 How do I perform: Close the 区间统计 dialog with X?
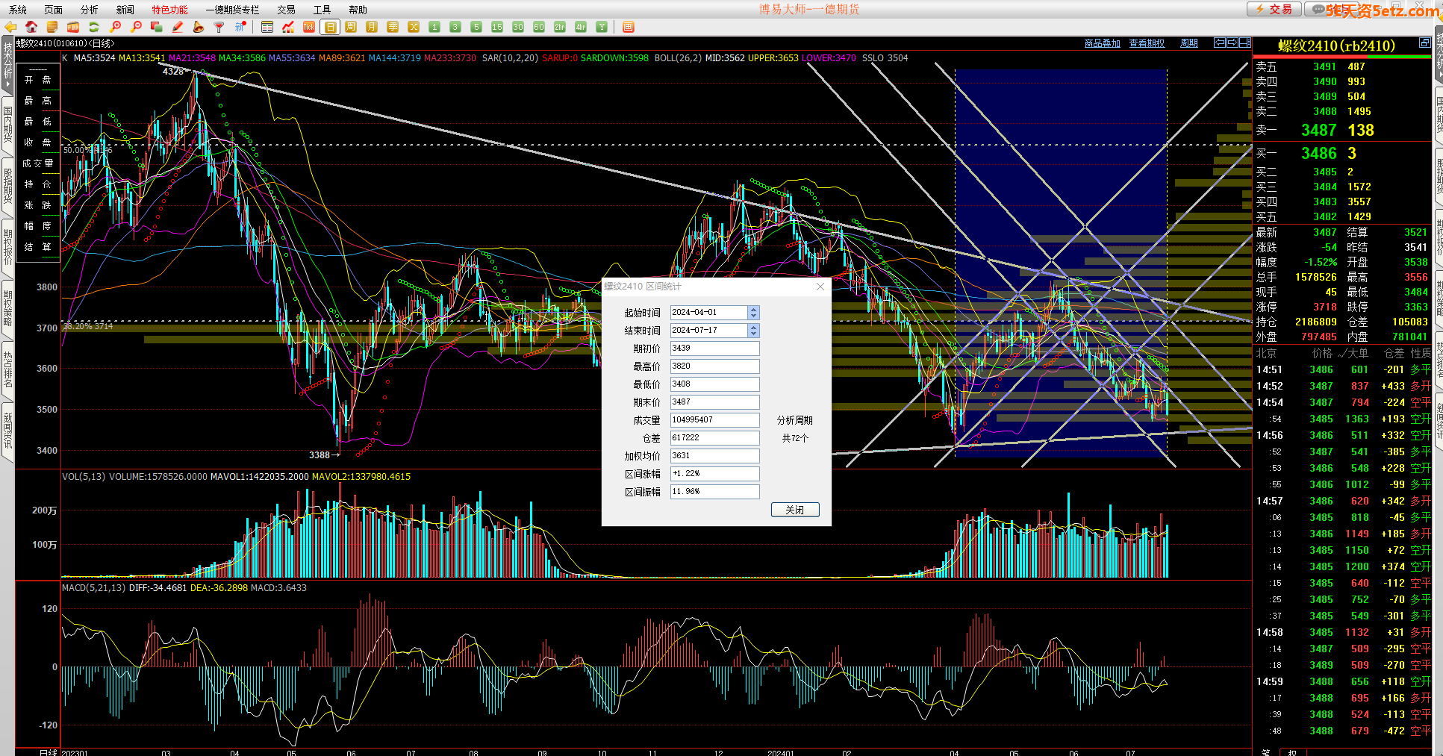(820, 287)
